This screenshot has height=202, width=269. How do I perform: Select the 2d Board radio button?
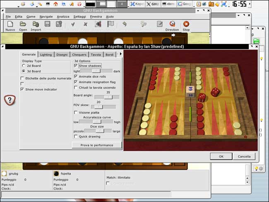point(24,65)
